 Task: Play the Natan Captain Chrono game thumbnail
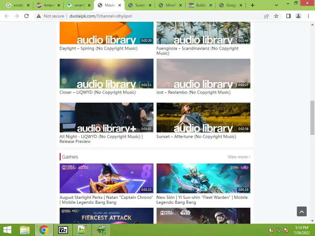pyautogui.click(x=106, y=178)
